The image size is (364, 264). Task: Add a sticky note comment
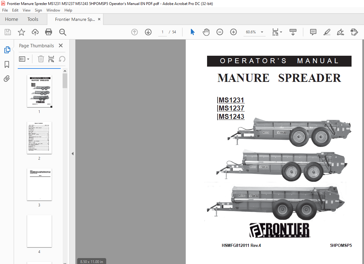[x=313, y=32]
